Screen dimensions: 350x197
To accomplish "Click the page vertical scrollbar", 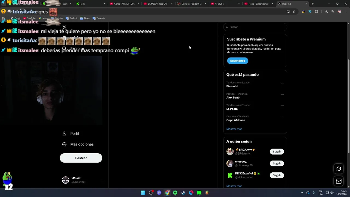I will [348, 106].
